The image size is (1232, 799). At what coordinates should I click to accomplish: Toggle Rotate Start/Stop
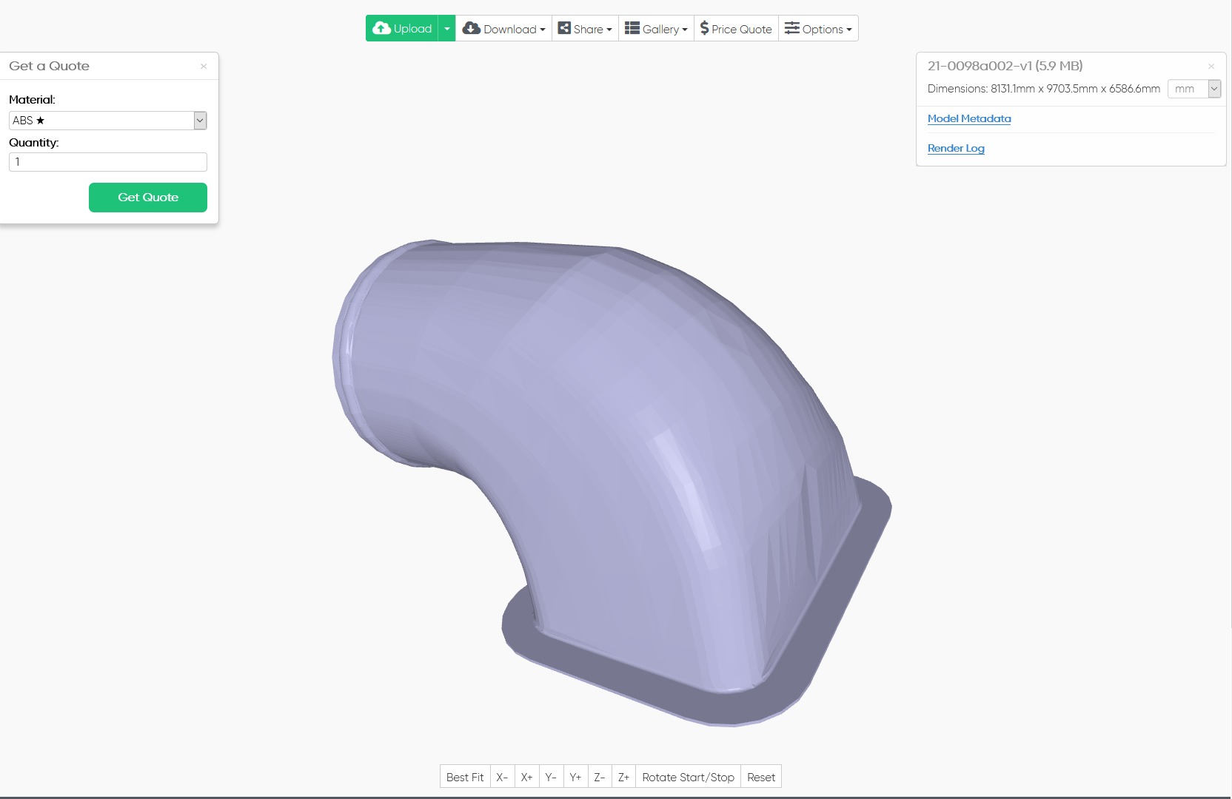pos(688,777)
